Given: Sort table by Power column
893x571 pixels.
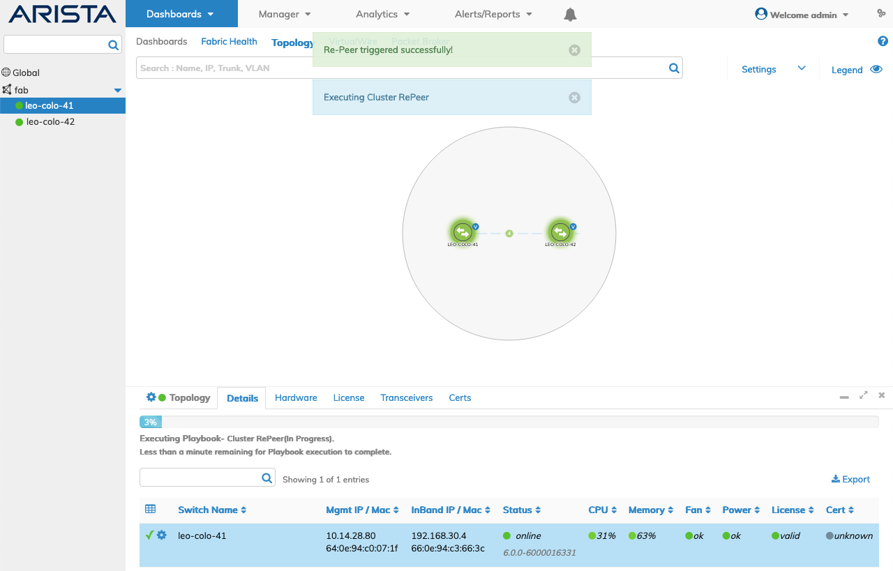Looking at the screenshot, I should (x=741, y=510).
